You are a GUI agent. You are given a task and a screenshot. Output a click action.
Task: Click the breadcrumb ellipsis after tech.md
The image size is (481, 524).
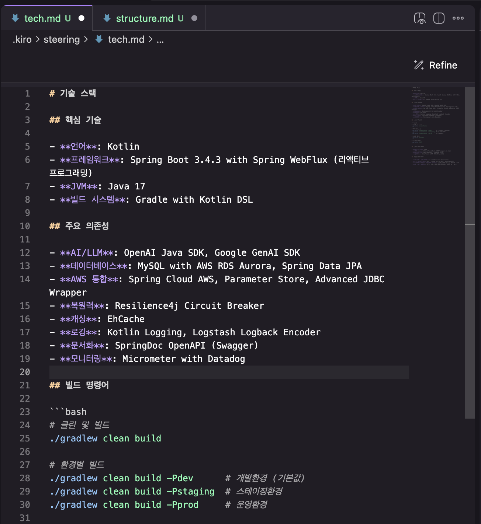click(160, 39)
